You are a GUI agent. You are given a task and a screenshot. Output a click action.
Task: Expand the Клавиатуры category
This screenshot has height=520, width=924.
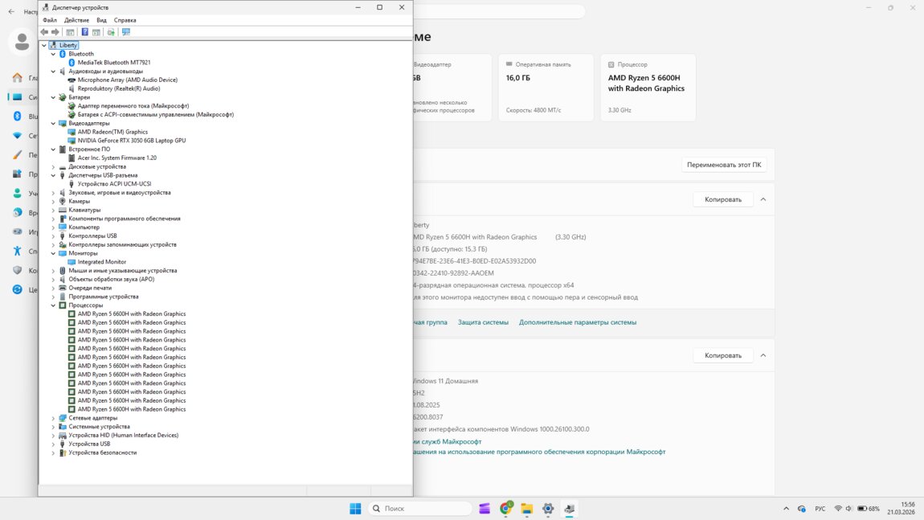(54, 210)
